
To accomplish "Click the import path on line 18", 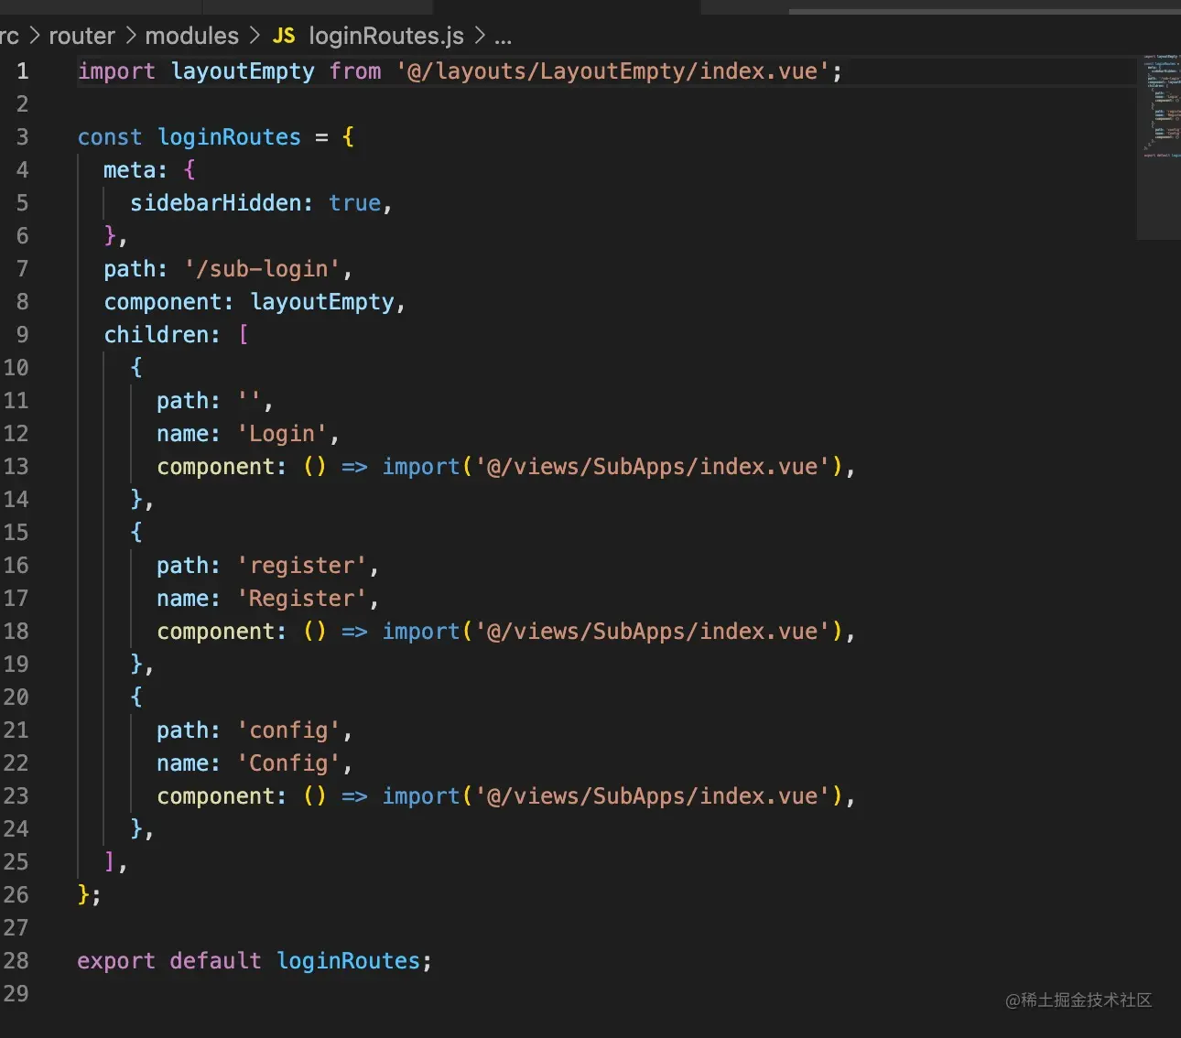I will click(x=653, y=632).
